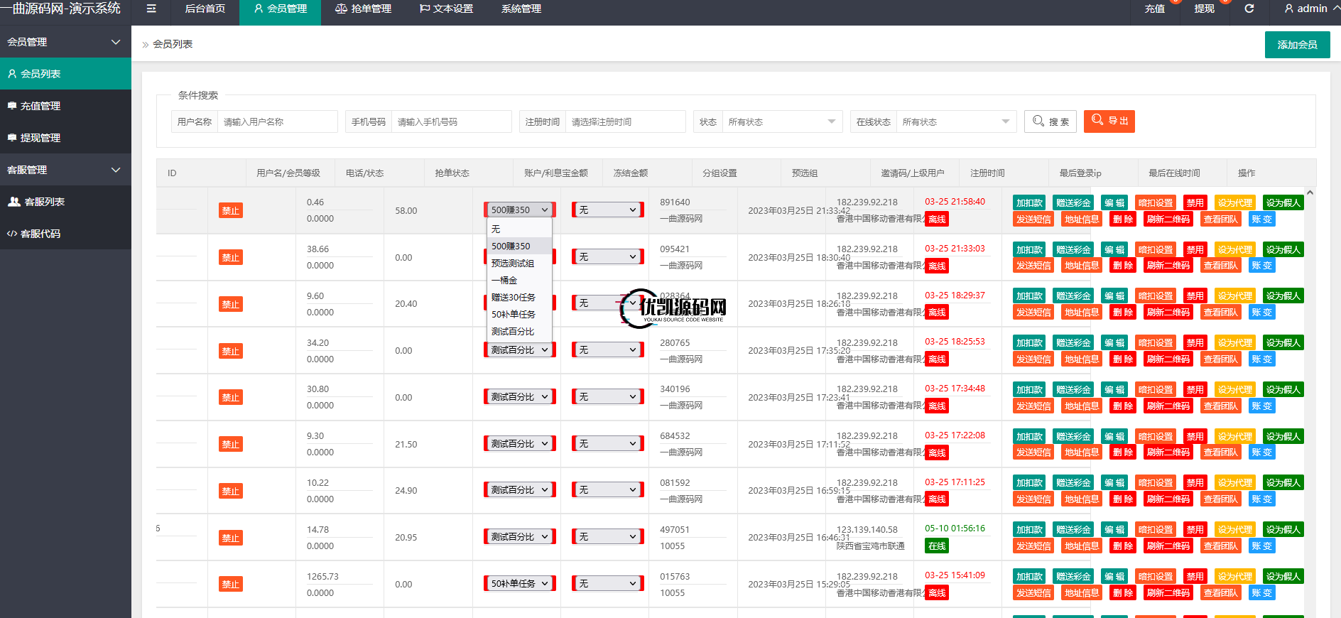Image resolution: width=1341 pixels, height=618 pixels.
Task: Select 预选测试组 from the open dropdown list
Action: 513,264
